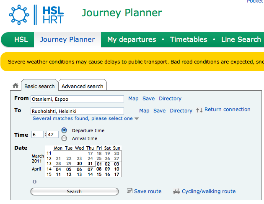Click the Save link next to From field
Image resolution: width=264 pixels, height=204 pixels.
coord(148,98)
